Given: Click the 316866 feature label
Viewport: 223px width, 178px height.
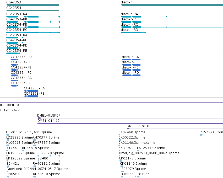Looking at the screenshot, I should click(127, 174).
